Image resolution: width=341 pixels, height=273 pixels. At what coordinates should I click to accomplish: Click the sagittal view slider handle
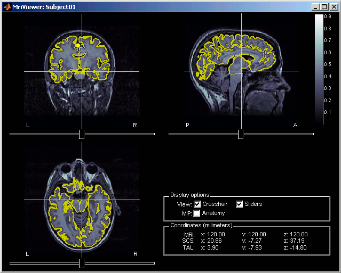point(241,134)
